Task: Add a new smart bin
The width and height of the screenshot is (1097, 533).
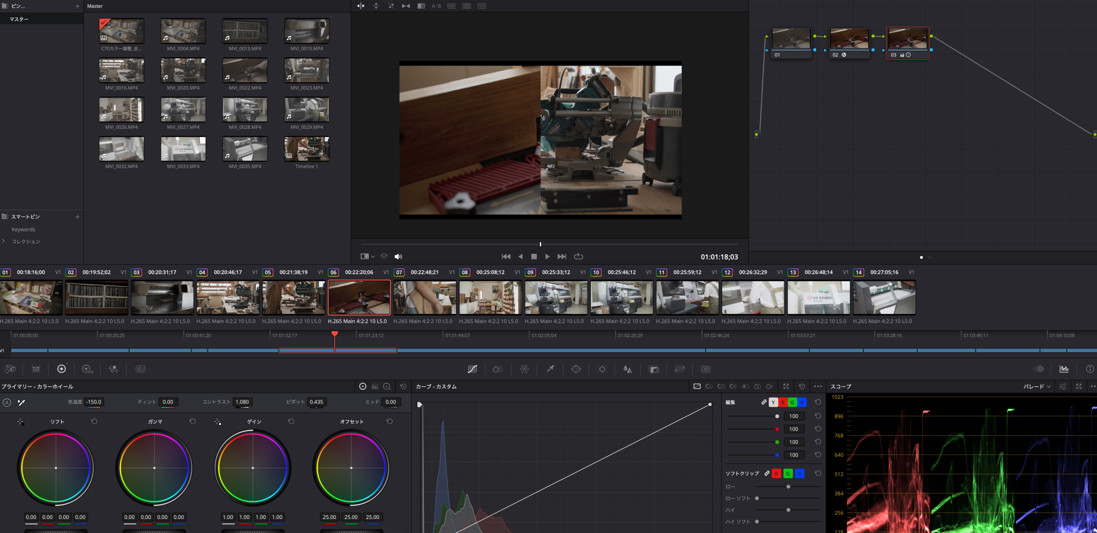Action: [x=78, y=217]
